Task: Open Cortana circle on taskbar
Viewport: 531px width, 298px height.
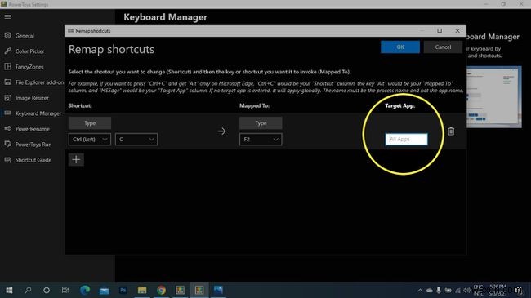Action: pos(47,290)
